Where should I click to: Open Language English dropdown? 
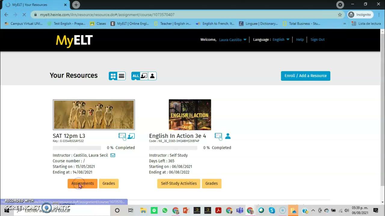pos(281,40)
